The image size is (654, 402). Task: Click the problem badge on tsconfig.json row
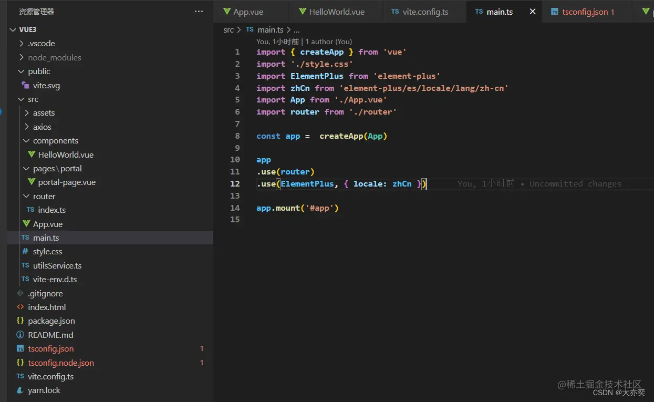pos(202,349)
